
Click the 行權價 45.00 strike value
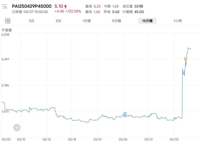[x=133, y=12]
